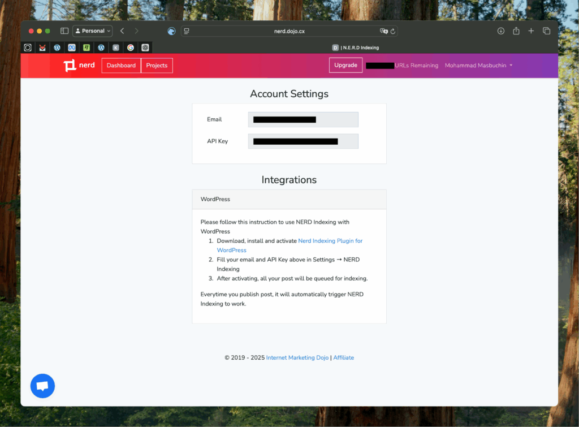
Task: Open the Google pinned tab
Action: point(131,48)
